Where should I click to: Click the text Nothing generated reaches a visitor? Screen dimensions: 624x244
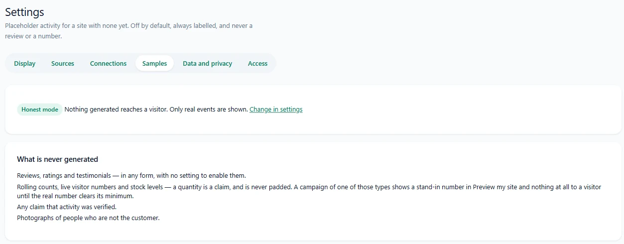pos(116,110)
